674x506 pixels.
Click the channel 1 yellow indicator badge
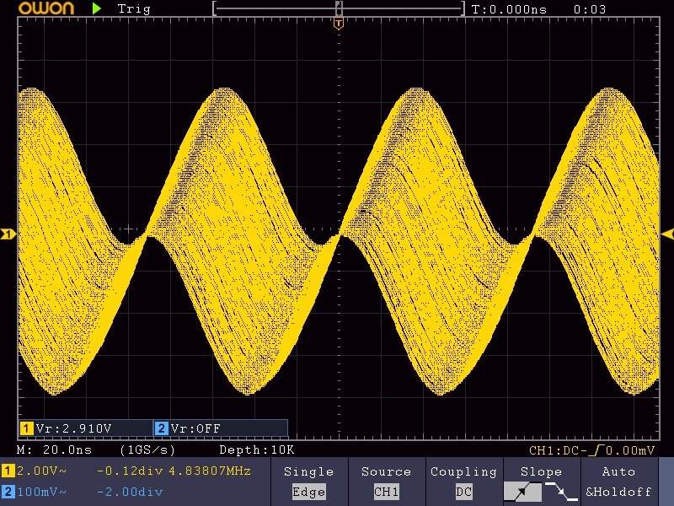pos(8,471)
